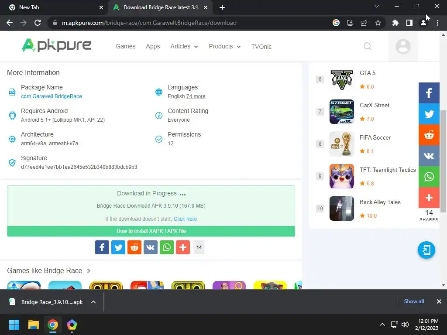Click Chrome icon in taskbar
This screenshot has width=447, height=335.
tap(52, 325)
